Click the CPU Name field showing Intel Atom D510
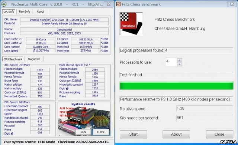This screenshot has width=238, height=145. tap(64, 20)
